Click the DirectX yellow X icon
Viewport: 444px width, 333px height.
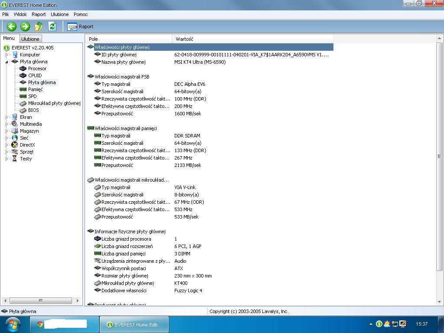[15, 145]
